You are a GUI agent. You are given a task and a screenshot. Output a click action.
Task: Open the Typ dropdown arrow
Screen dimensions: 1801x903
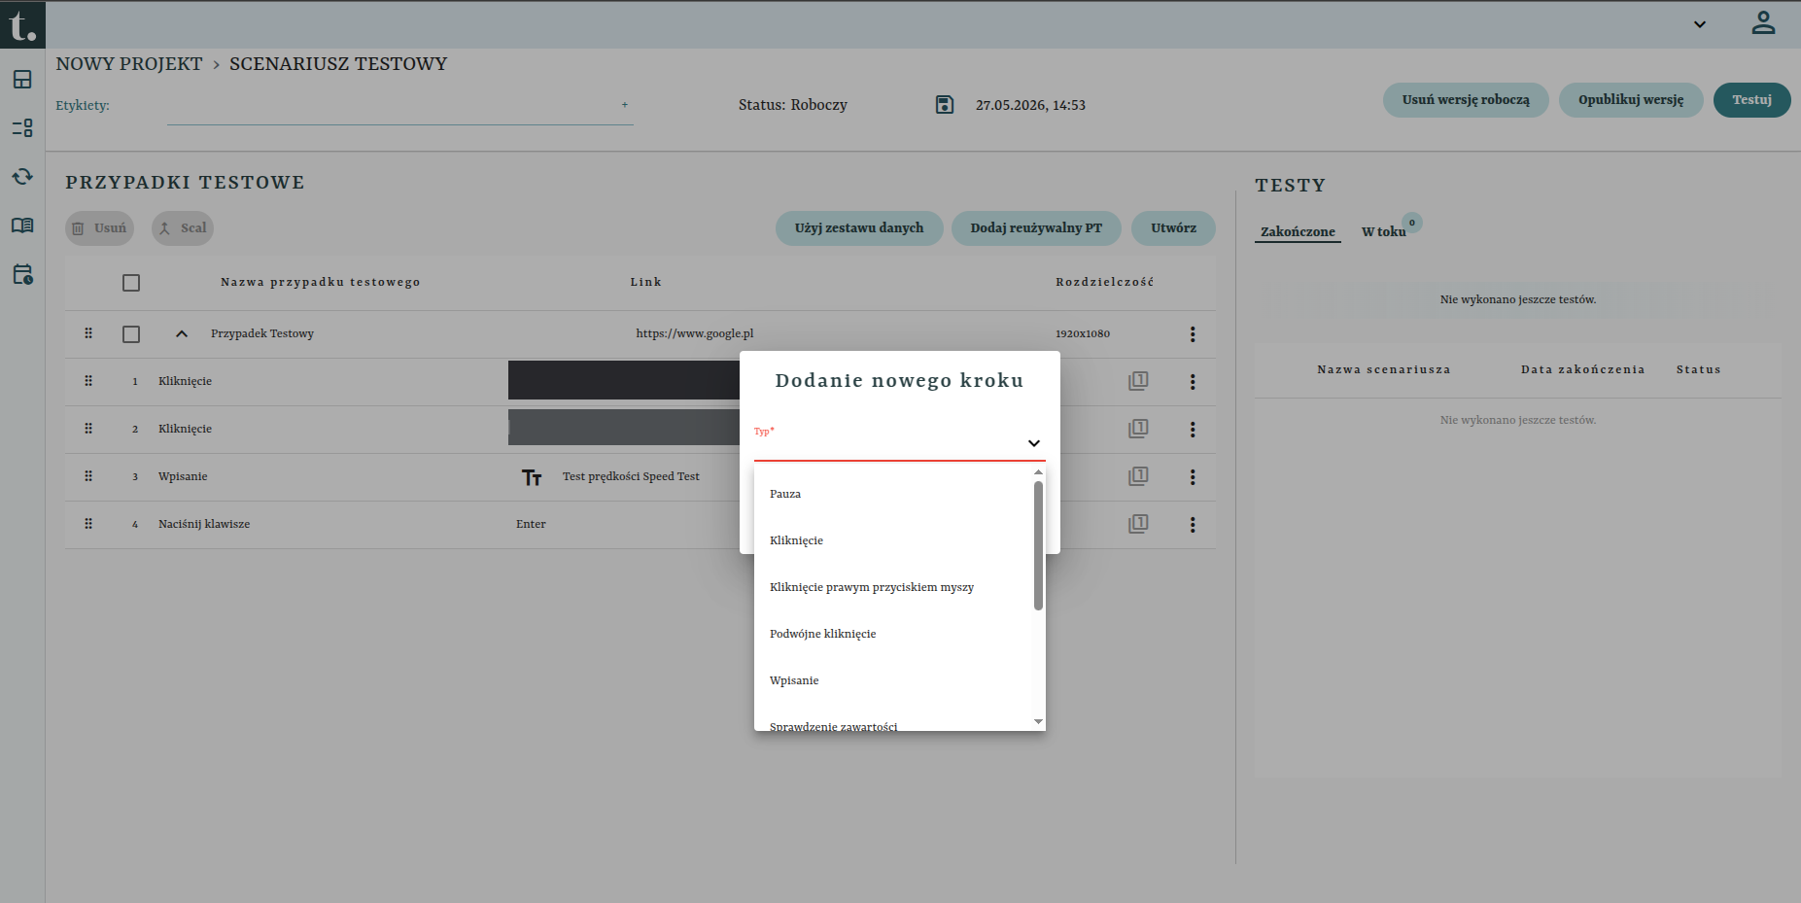pyautogui.click(x=1034, y=443)
